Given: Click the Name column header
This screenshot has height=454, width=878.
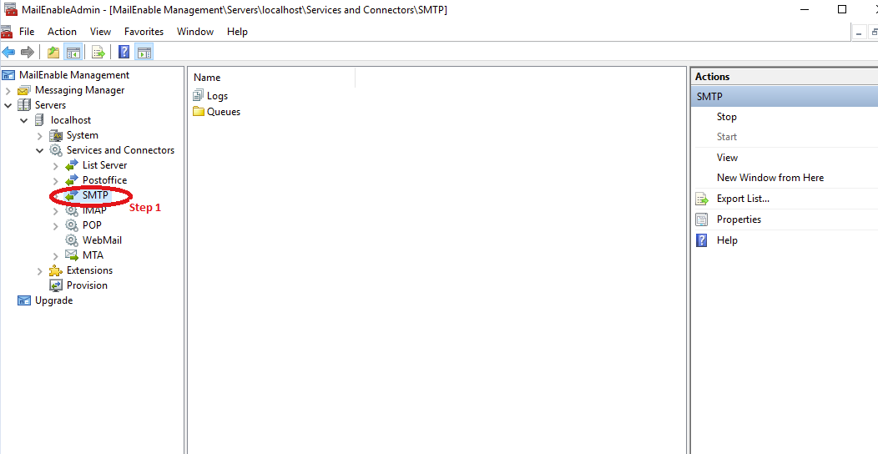Looking at the screenshot, I should pos(272,78).
